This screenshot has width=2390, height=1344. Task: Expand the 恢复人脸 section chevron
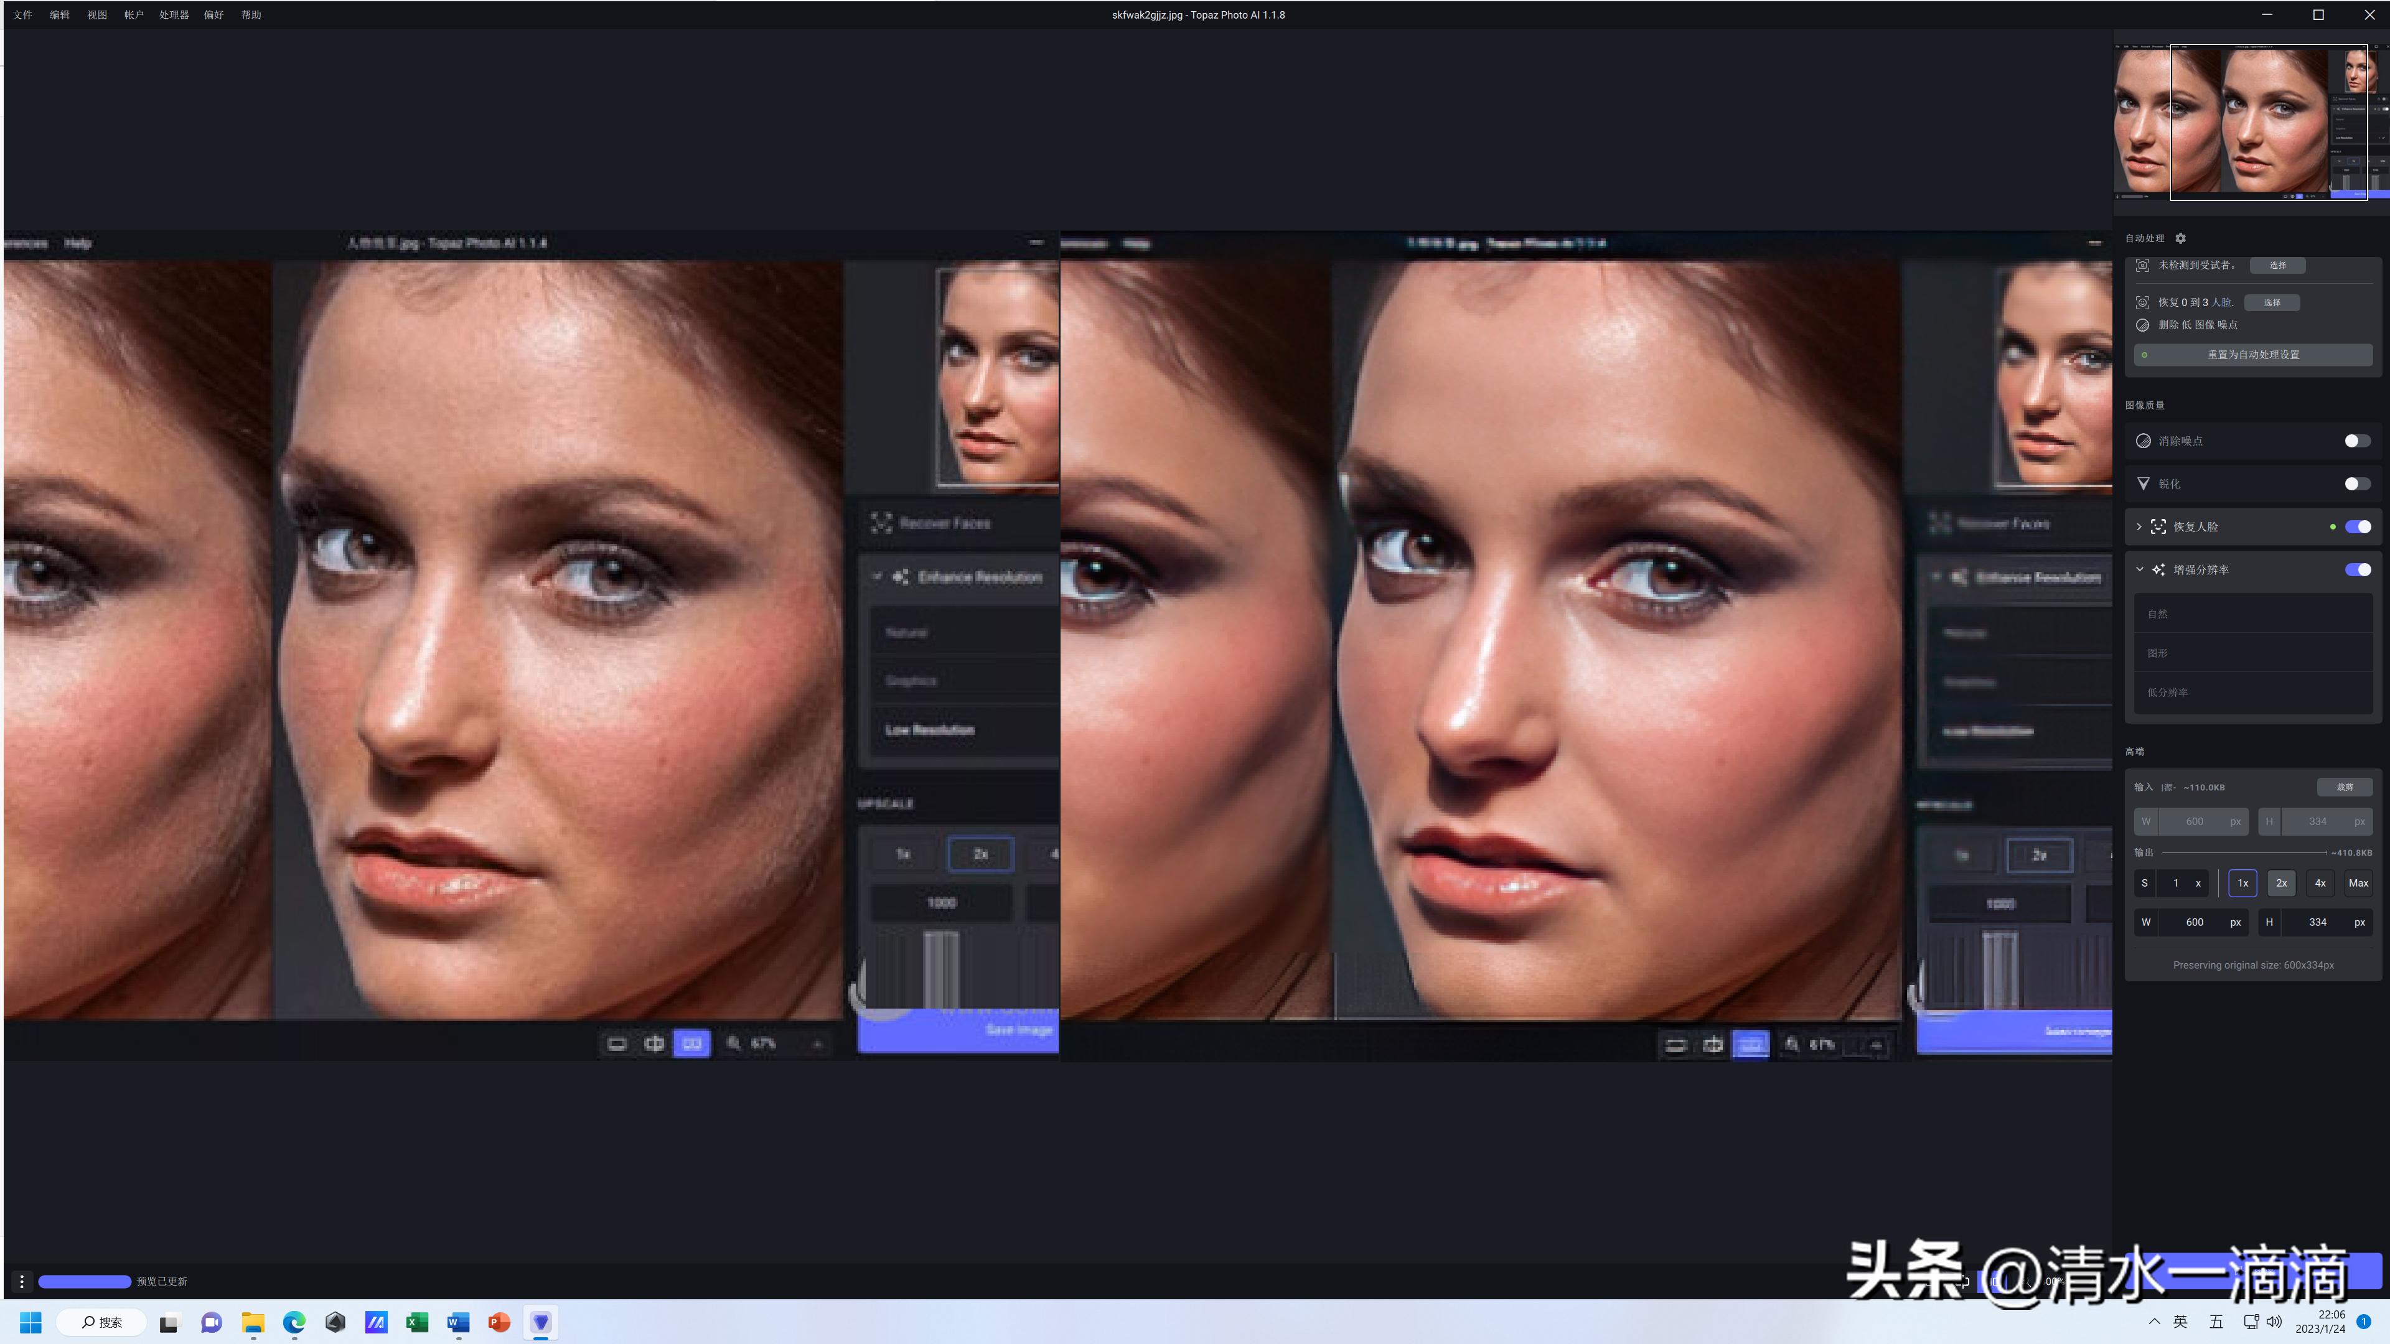(x=2140, y=527)
